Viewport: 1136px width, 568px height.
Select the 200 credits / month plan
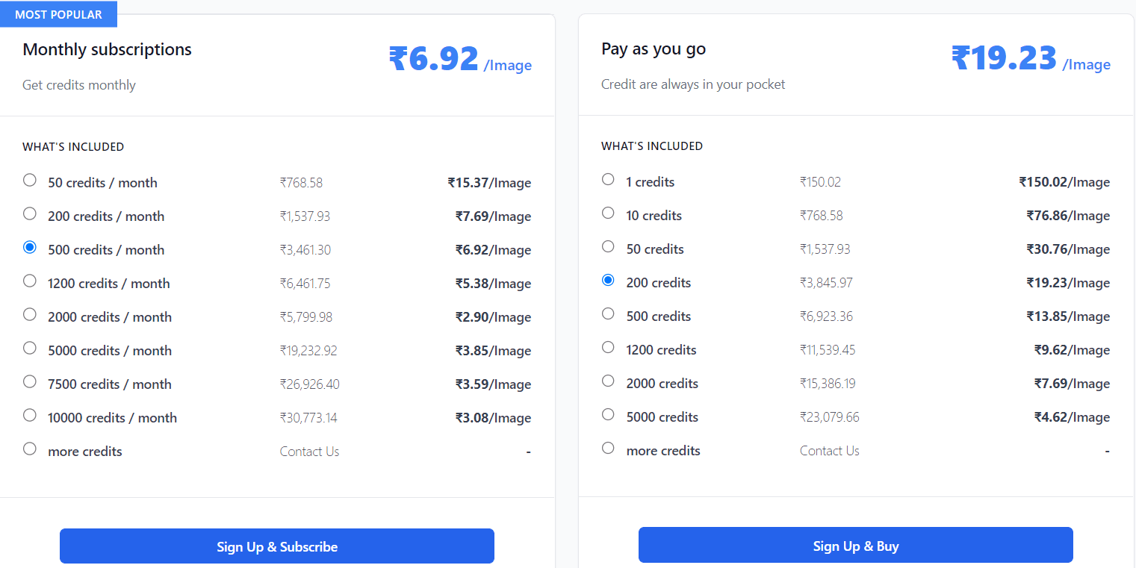coord(30,213)
